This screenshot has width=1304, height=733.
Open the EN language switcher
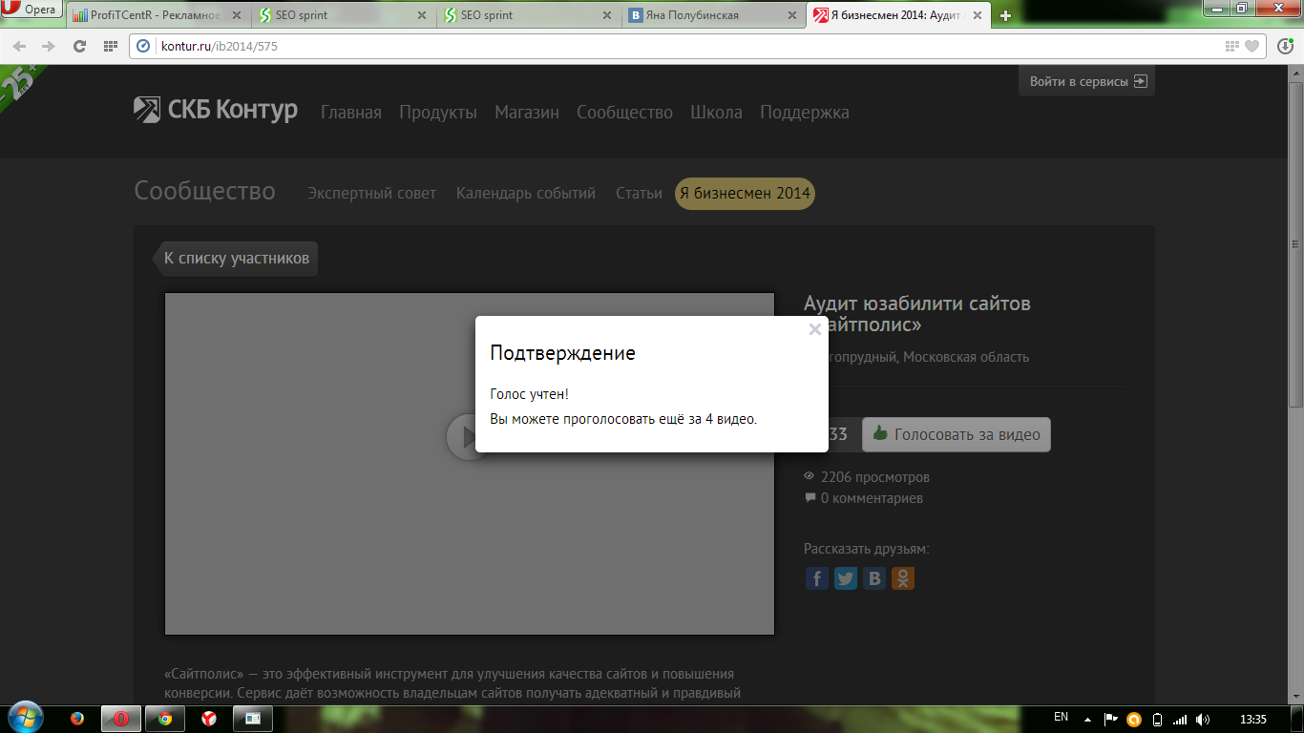coord(1062,717)
